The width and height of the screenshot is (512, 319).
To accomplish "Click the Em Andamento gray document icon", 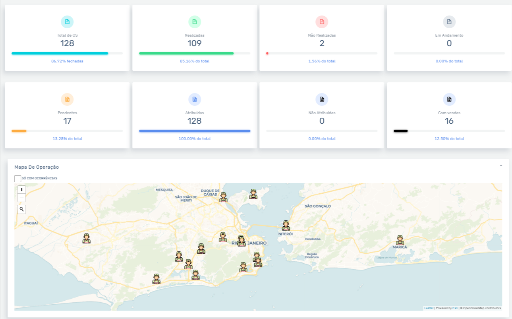I will [x=449, y=22].
